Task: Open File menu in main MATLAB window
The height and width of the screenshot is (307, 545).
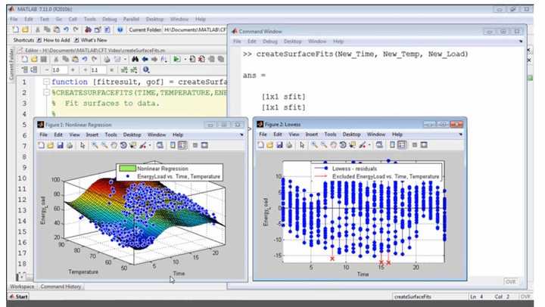Action: pyautogui.click(x=14, y=19)
